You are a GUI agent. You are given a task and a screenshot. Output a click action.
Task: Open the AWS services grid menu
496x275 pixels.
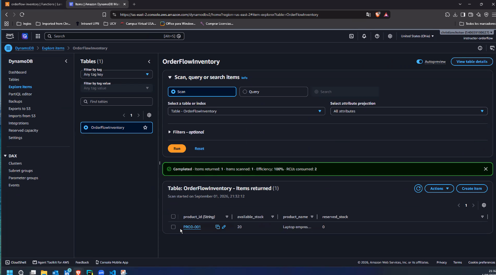[38, 36]
